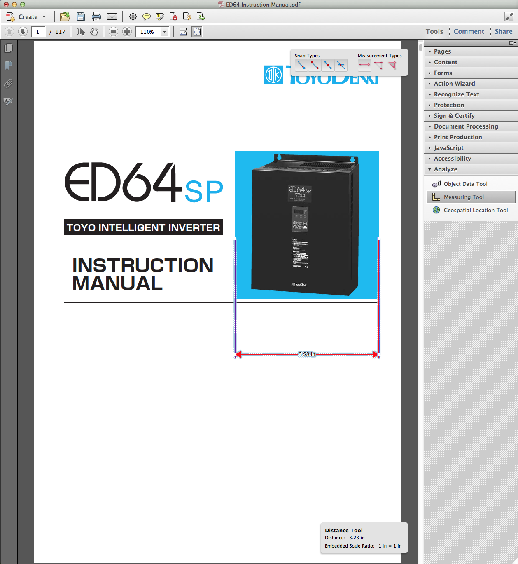This screenshot has height=564, width=518.
Task: Expand the Recognize Text section
Action: pyautogui.click(x=471, y=94)
